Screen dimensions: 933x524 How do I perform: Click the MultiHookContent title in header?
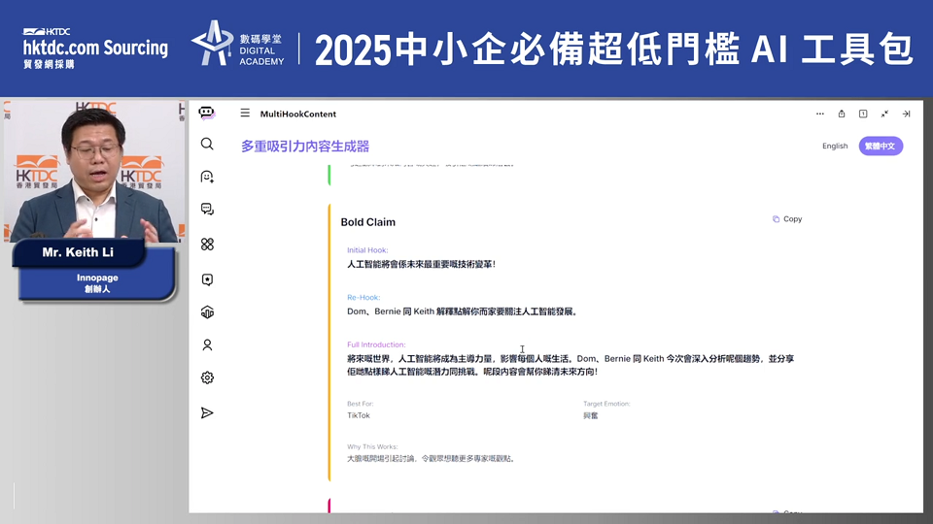point(298,115)
